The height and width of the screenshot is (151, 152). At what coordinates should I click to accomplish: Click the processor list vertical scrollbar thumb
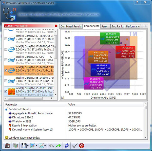[x=55, y=47]
